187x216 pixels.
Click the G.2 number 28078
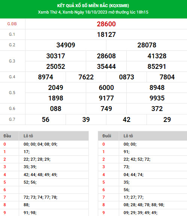[x=147, y=45]
